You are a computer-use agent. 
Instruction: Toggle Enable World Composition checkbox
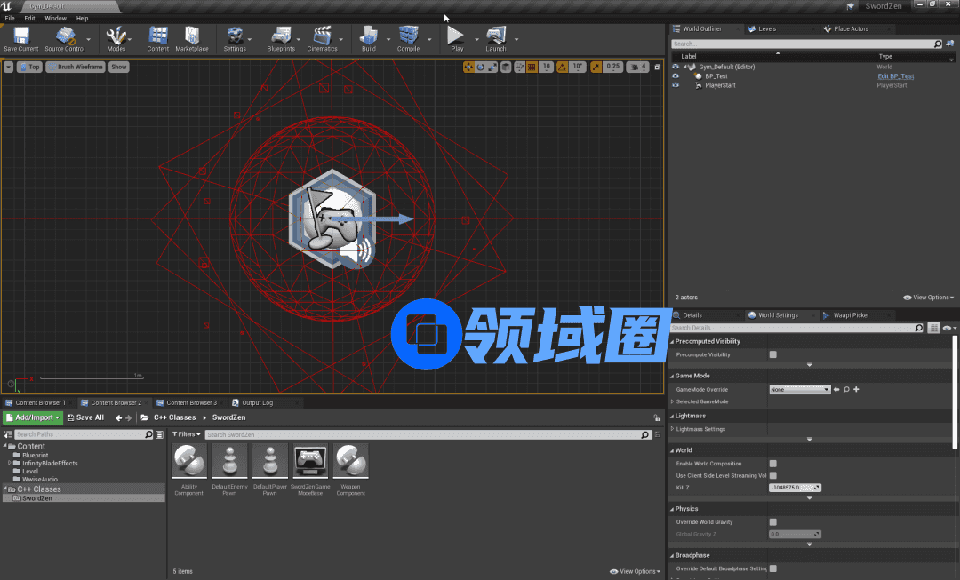(x=772, y=464)
